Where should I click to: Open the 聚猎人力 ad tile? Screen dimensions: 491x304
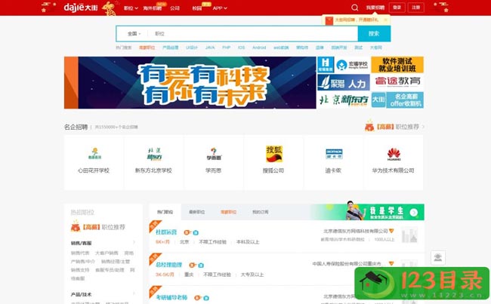pyautogui.click(x=343, y=82)
